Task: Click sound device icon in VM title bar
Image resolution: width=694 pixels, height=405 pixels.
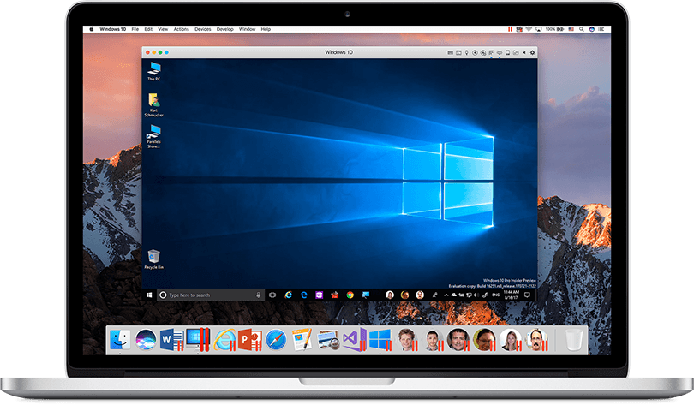Action: point(500,52)
